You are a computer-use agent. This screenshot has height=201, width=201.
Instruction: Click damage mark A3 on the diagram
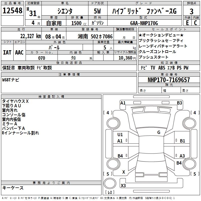(182, 156)
